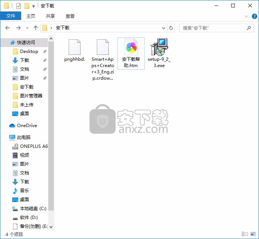Refresh the current folder view
Image resolution: width=259 pixels, height=239 pixels.
(171, 28)
